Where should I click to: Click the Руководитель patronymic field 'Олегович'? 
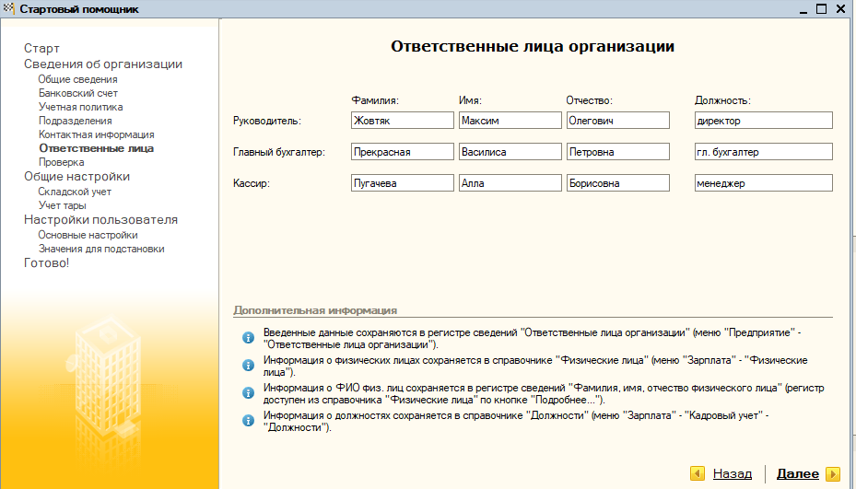618,121
